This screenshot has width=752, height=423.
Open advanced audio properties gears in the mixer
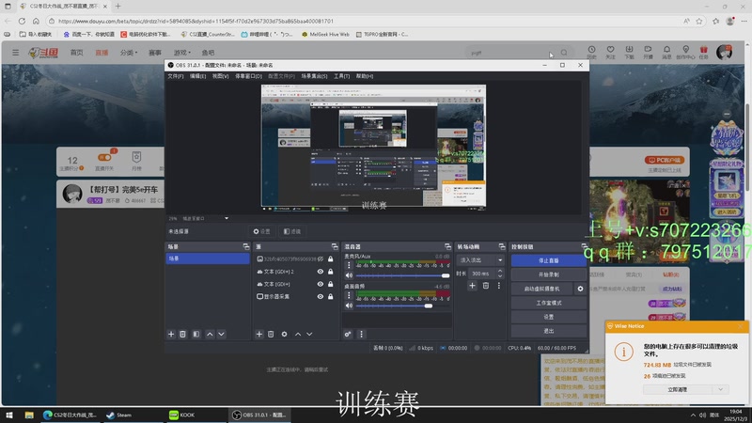348,335
